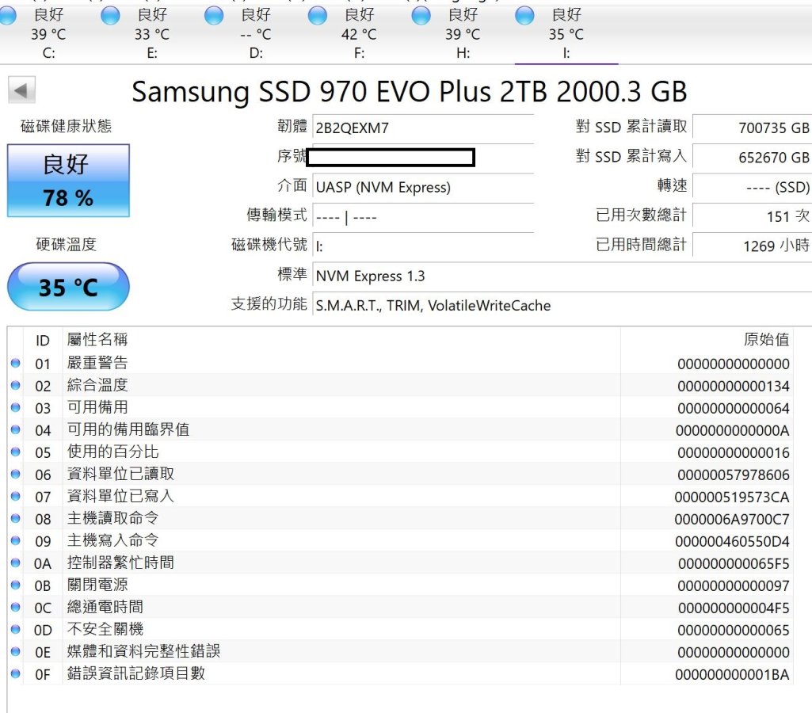Select drive F: status orb
The width and height of the screenshot is (812, 713).
click(x=317, y=16)
